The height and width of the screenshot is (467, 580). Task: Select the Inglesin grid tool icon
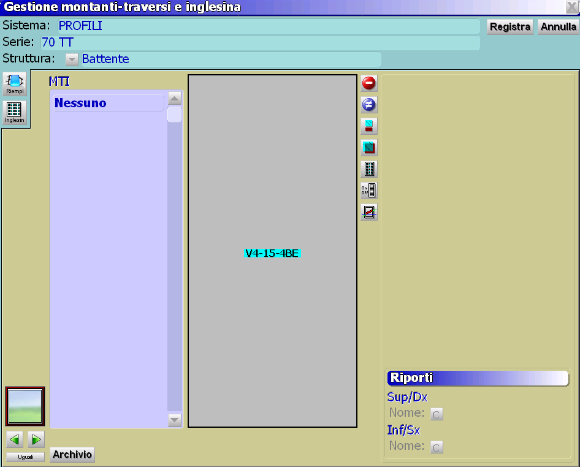(x=15, y=113)
